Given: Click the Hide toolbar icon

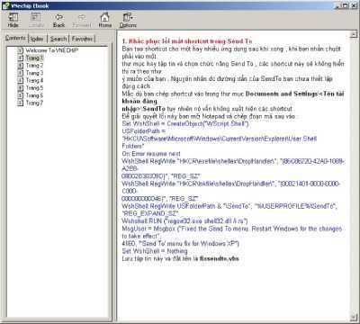Looking at the screenshot, I should tap(13, 17).
